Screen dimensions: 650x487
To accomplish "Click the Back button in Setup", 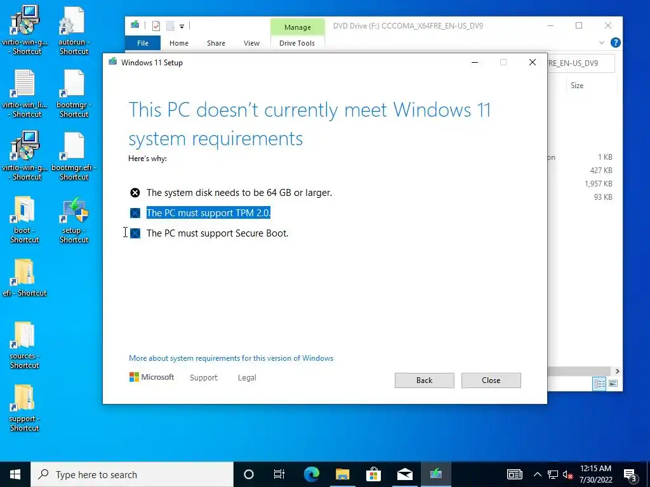I will (x=424, y=380).
